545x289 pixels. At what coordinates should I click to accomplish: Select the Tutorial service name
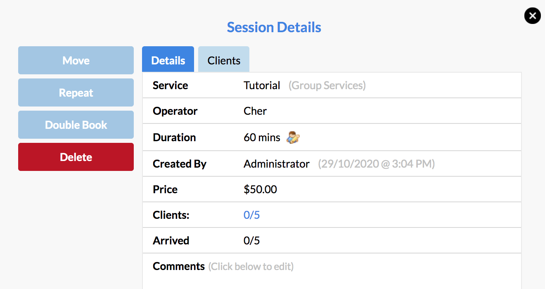tap(262, 85)
